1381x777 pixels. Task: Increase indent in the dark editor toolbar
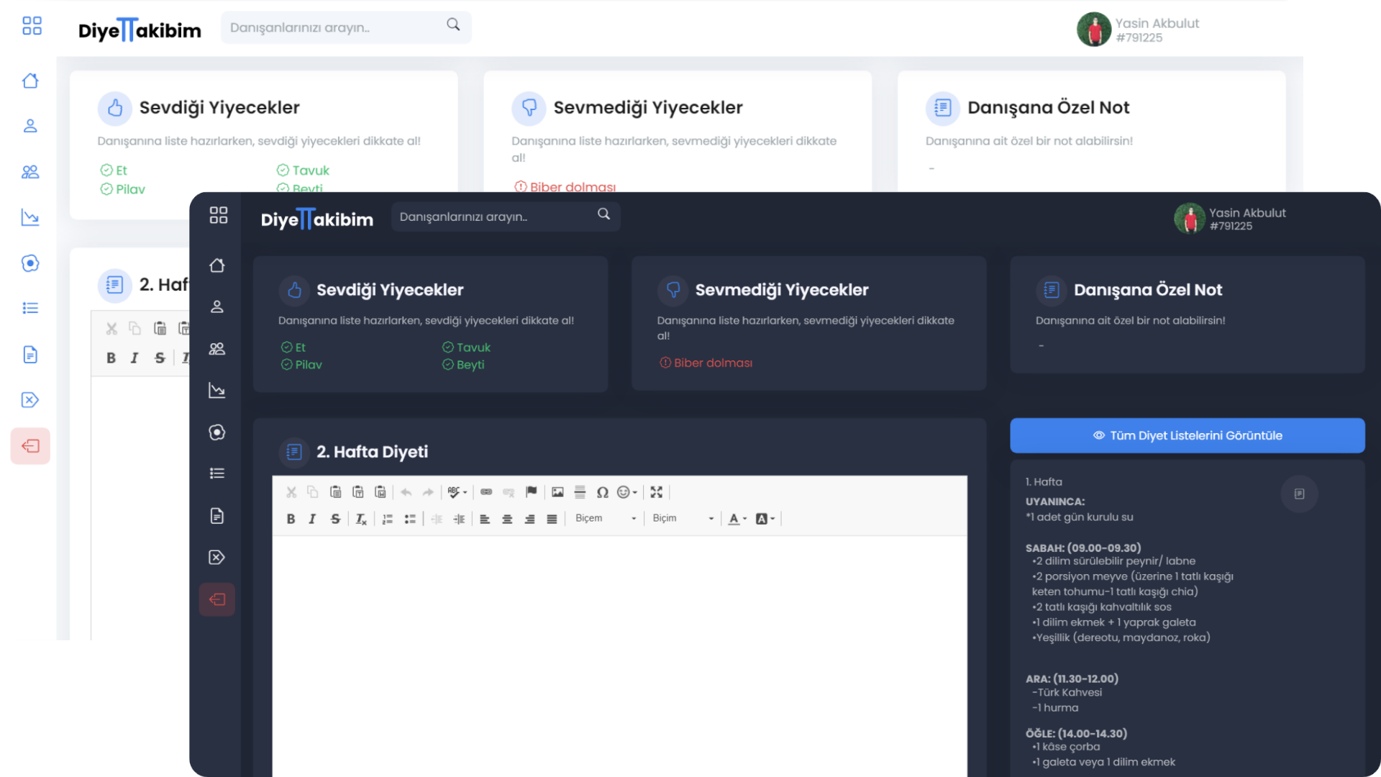coord(459,519)
